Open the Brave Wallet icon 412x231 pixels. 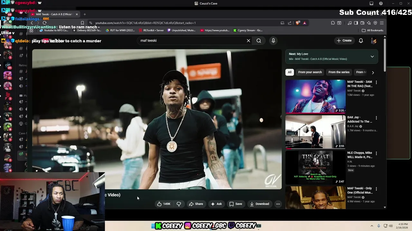362,23
